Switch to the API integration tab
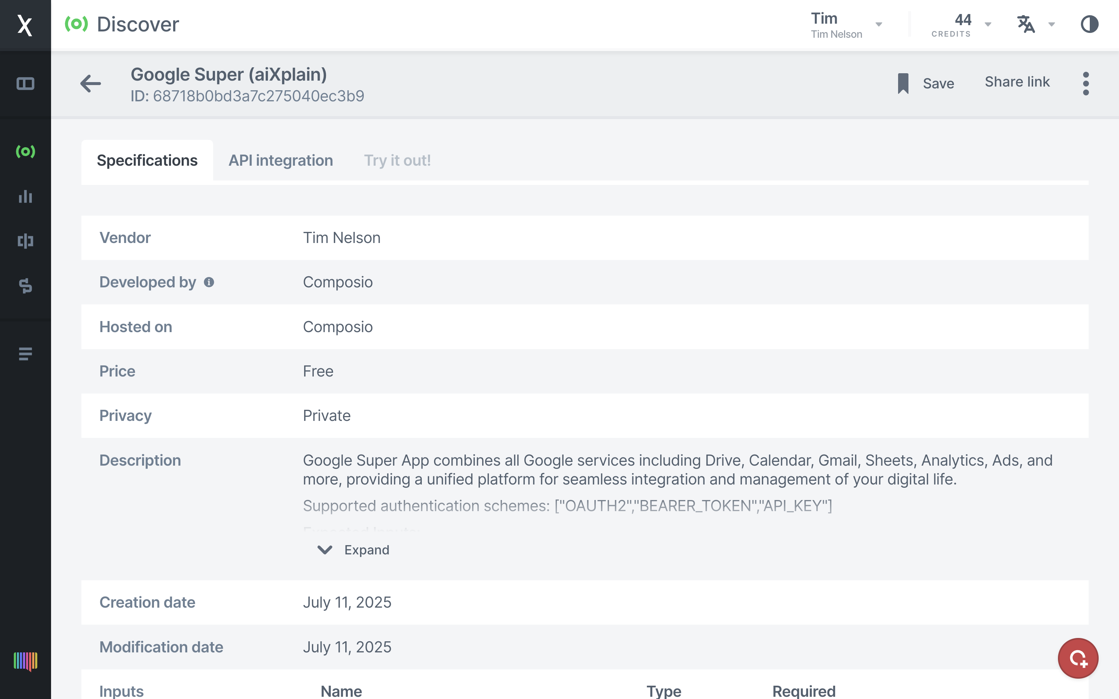 pos(280,161)
